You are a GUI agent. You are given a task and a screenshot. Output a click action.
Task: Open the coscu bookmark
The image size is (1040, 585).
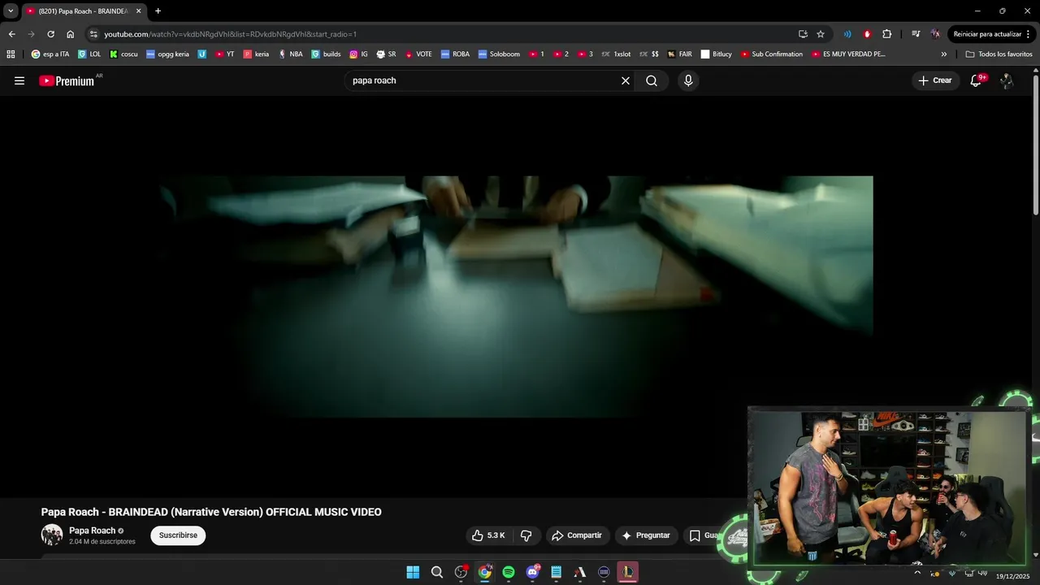click(123, 54)
